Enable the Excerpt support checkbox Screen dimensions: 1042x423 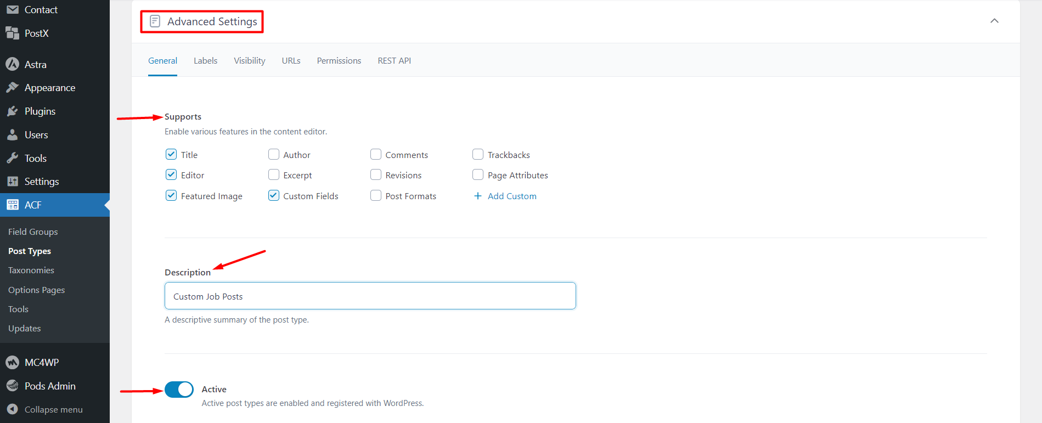point(273,174)
